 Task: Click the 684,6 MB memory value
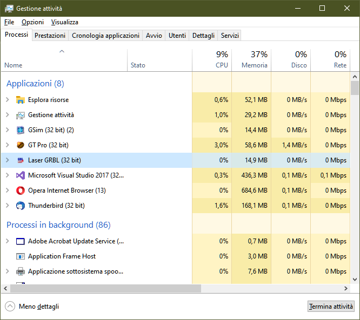click(x=255, y=190)
